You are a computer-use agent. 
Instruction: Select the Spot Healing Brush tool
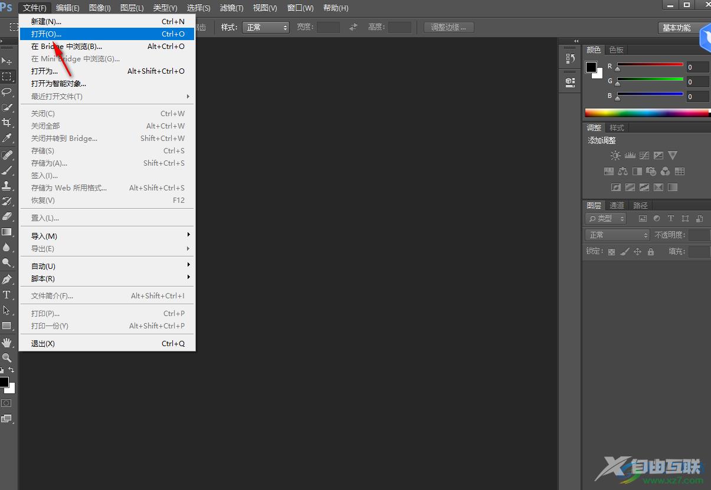(7, 155)
